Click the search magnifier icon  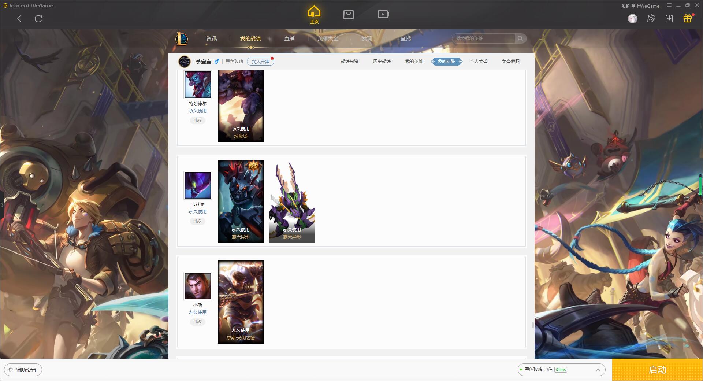tap(520, 38)
